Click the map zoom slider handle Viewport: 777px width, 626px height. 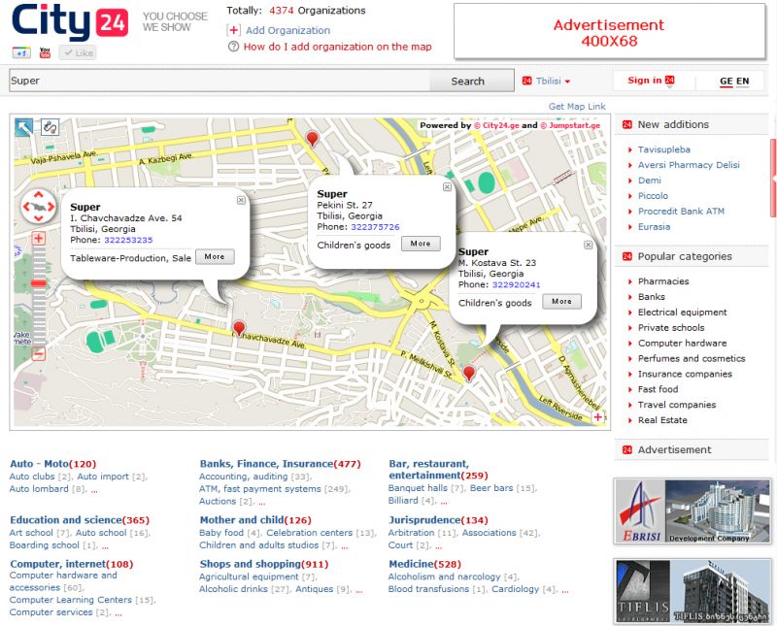click(39, 282)
